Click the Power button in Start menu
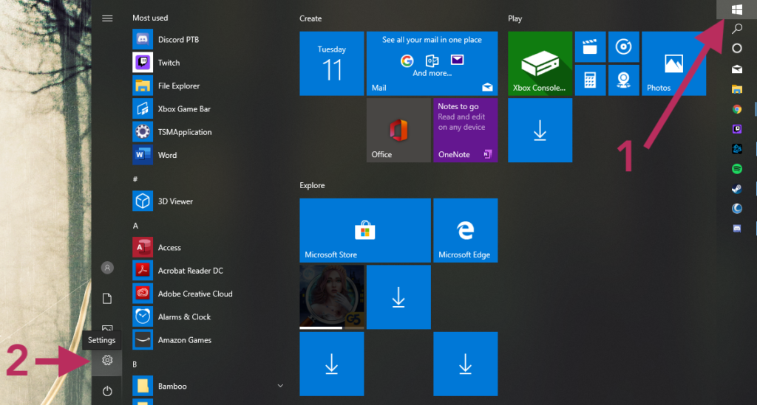Viewport: 757px width, 405px height. pyautogui.click(x=107, y=390)
